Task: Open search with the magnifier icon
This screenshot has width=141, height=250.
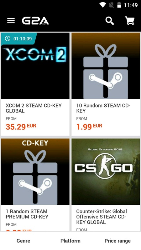Action: click(110, 21)
